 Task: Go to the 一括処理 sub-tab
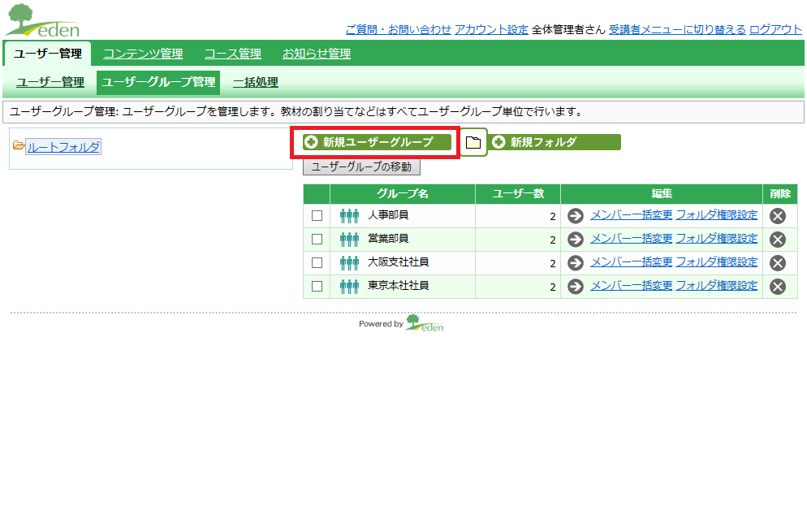(x=255, y=82)
